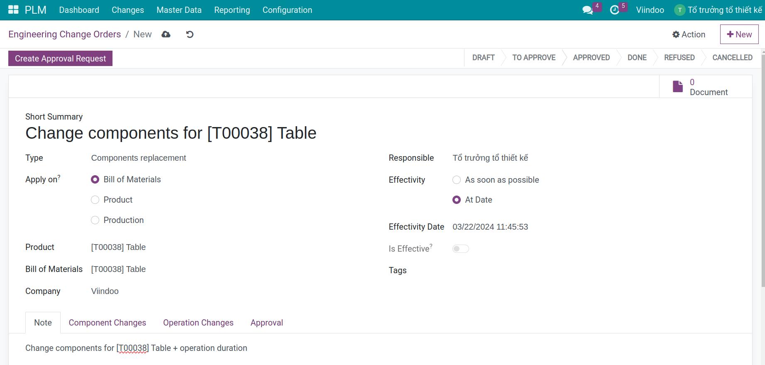765x365 pixels.
Task: Select the Note tab
Action: [x=43, y=323]
